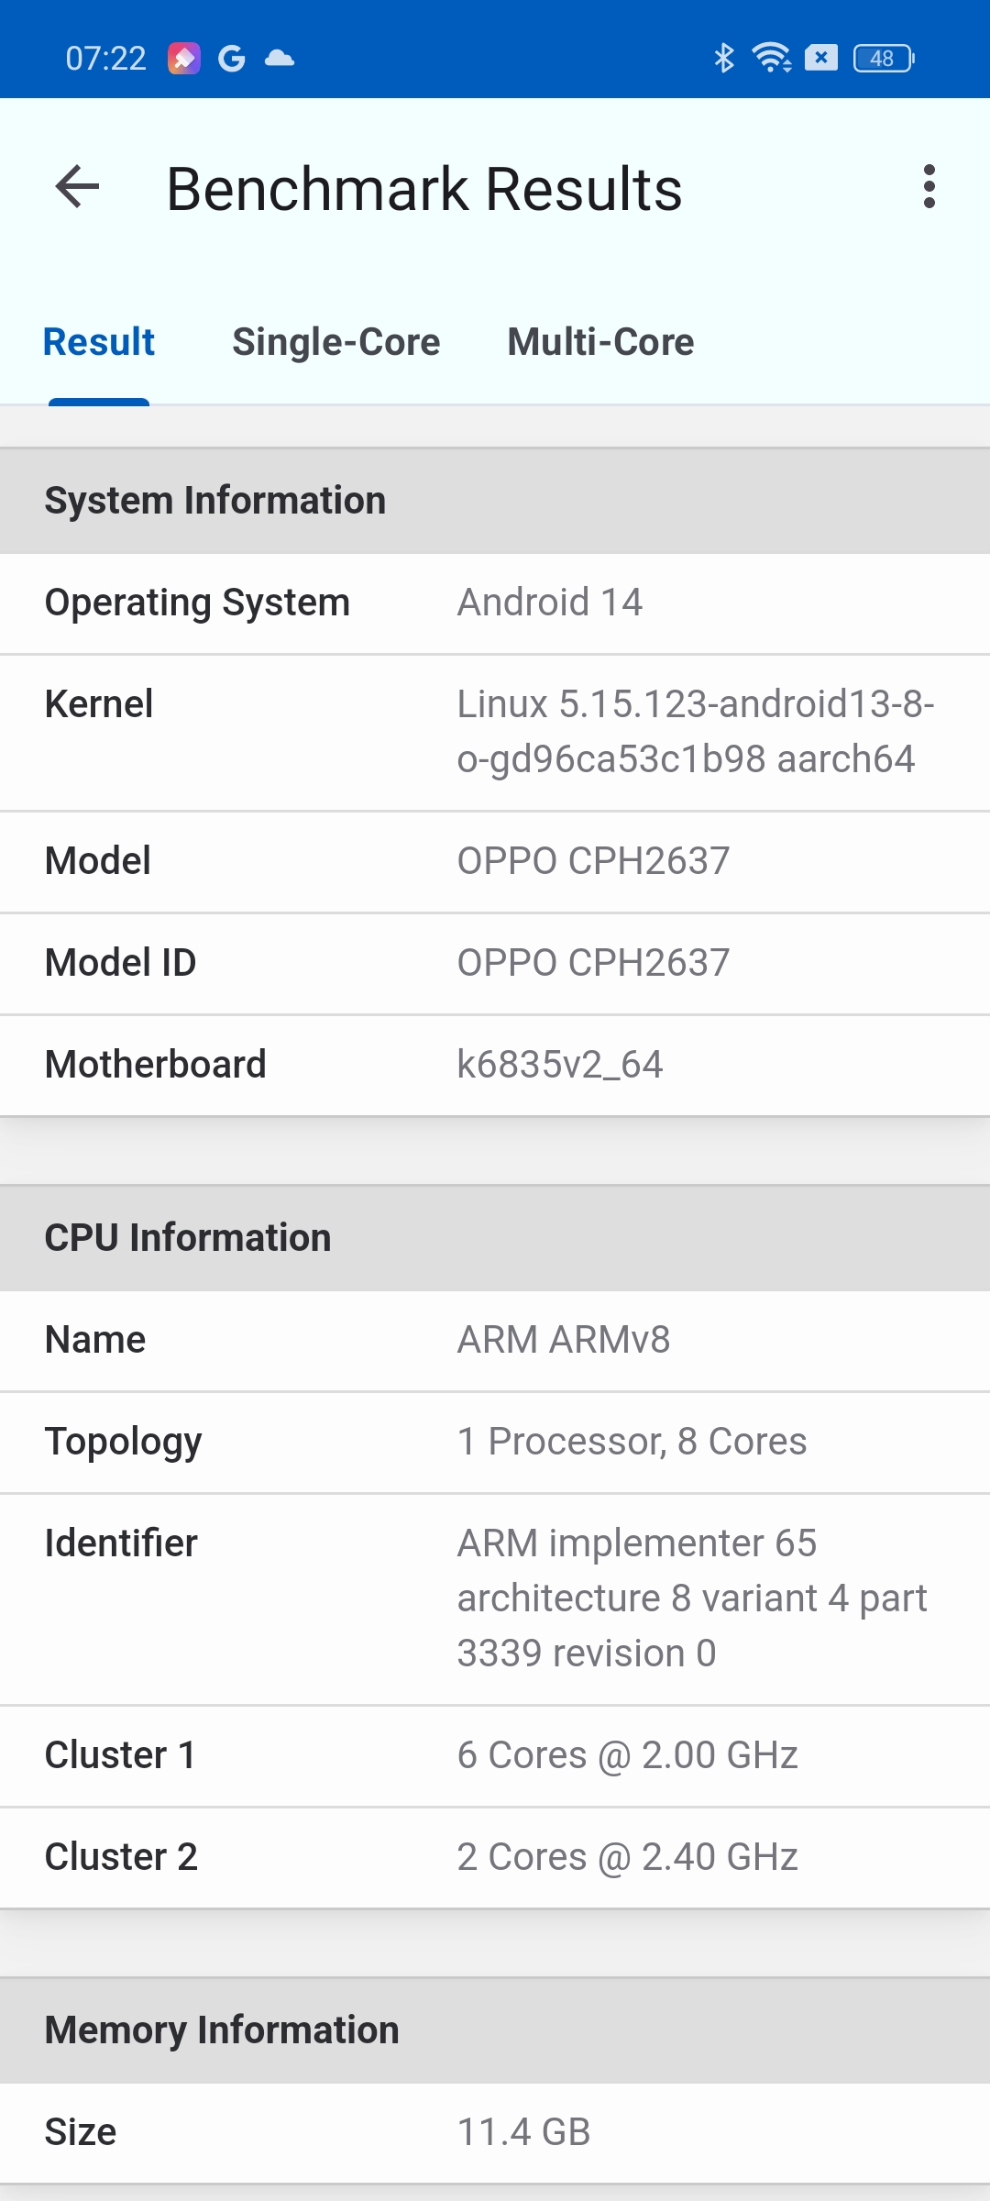Tap the Wi-Fi status icon
990x2201 pixels.
pos(772,59)
